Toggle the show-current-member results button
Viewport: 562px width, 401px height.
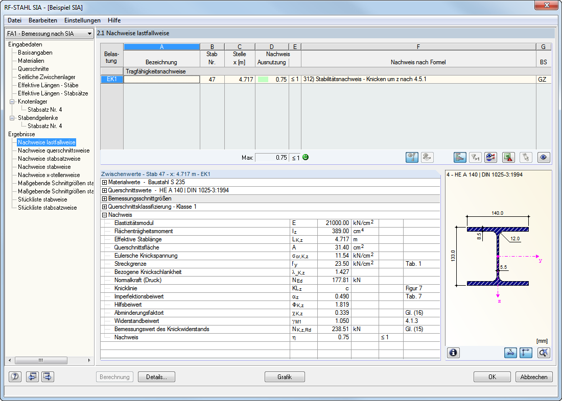pos(412,157)
